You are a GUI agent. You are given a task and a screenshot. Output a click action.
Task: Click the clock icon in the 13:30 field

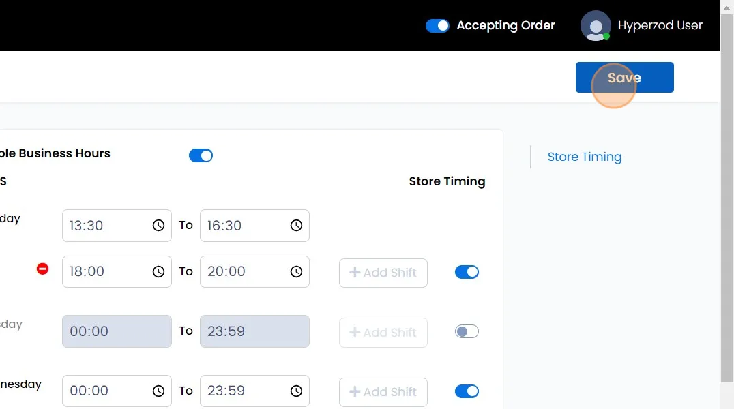tap(158, 226)
